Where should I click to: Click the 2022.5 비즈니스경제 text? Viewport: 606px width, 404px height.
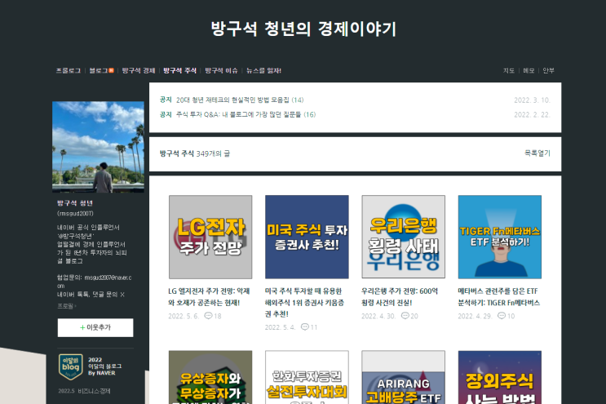tap(84, 391)
